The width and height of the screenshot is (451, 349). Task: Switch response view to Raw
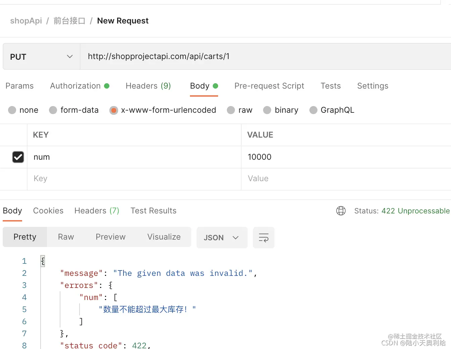coord(66,237)
